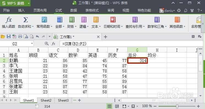205x109 pixels.
Task: Click the print preview magnifier page icon
Action: [x=32, y=37]
